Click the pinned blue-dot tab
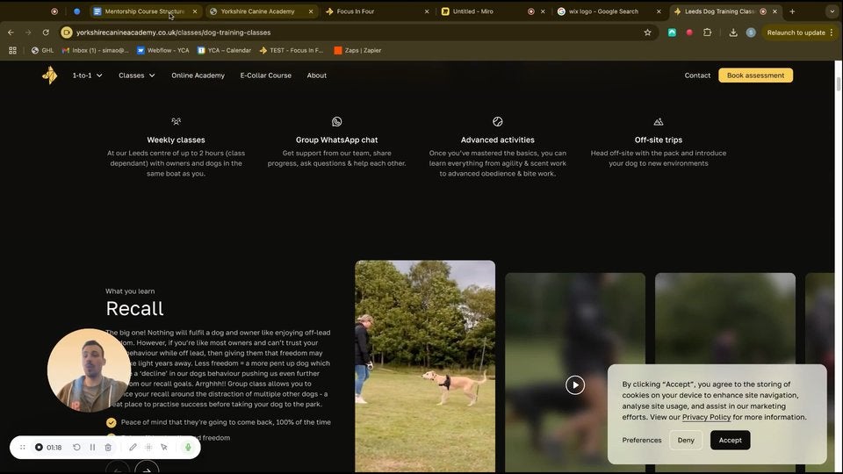The image size is (843, 474). (77, 11)
